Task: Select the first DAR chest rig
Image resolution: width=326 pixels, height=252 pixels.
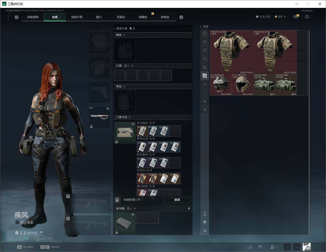Action: [x=264, y=85]
